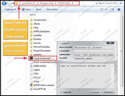Click Open in the toolbar
The image size is (125, 96).
coord(26,9)
